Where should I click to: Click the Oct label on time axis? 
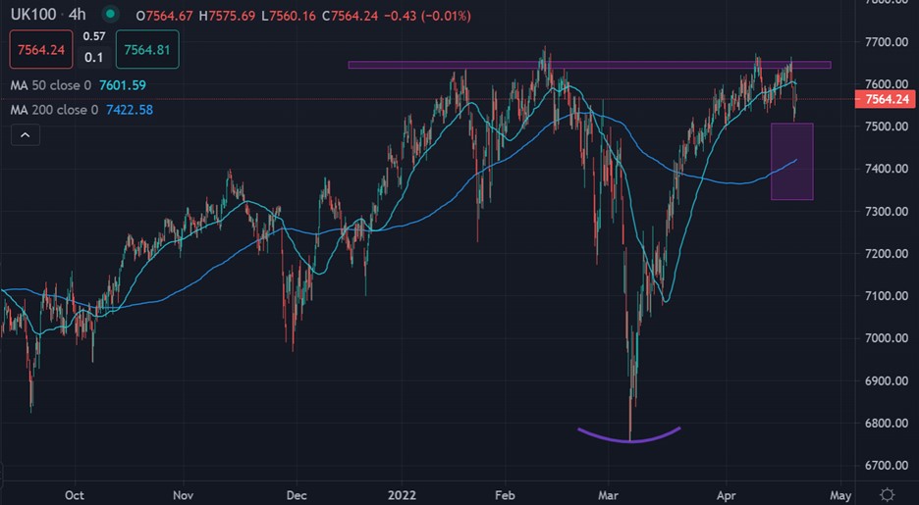(75, 495)
